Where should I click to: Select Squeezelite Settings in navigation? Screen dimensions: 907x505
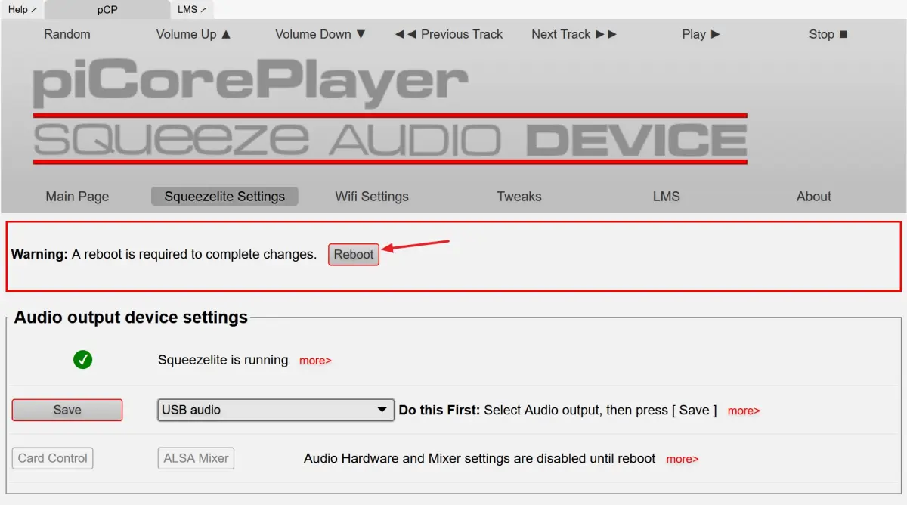(224, 197)
